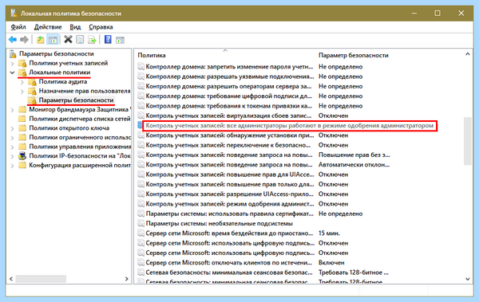Screen dimensions: 479x302
Task: Toggle the console tree show/hide icon
Action: click(53, 40)
